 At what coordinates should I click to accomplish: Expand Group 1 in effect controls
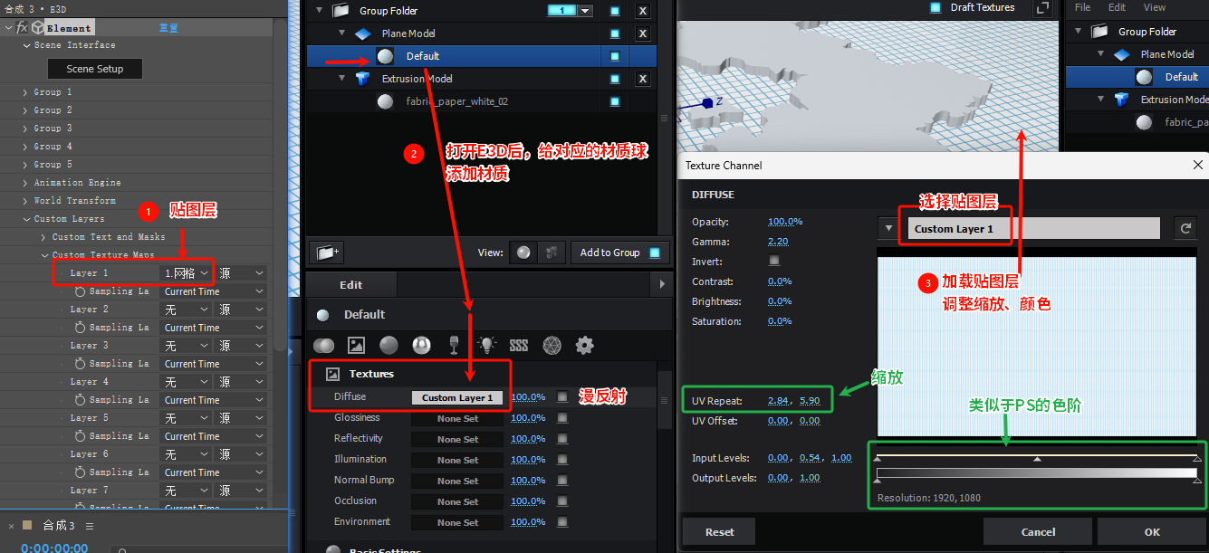pos(25,92)
